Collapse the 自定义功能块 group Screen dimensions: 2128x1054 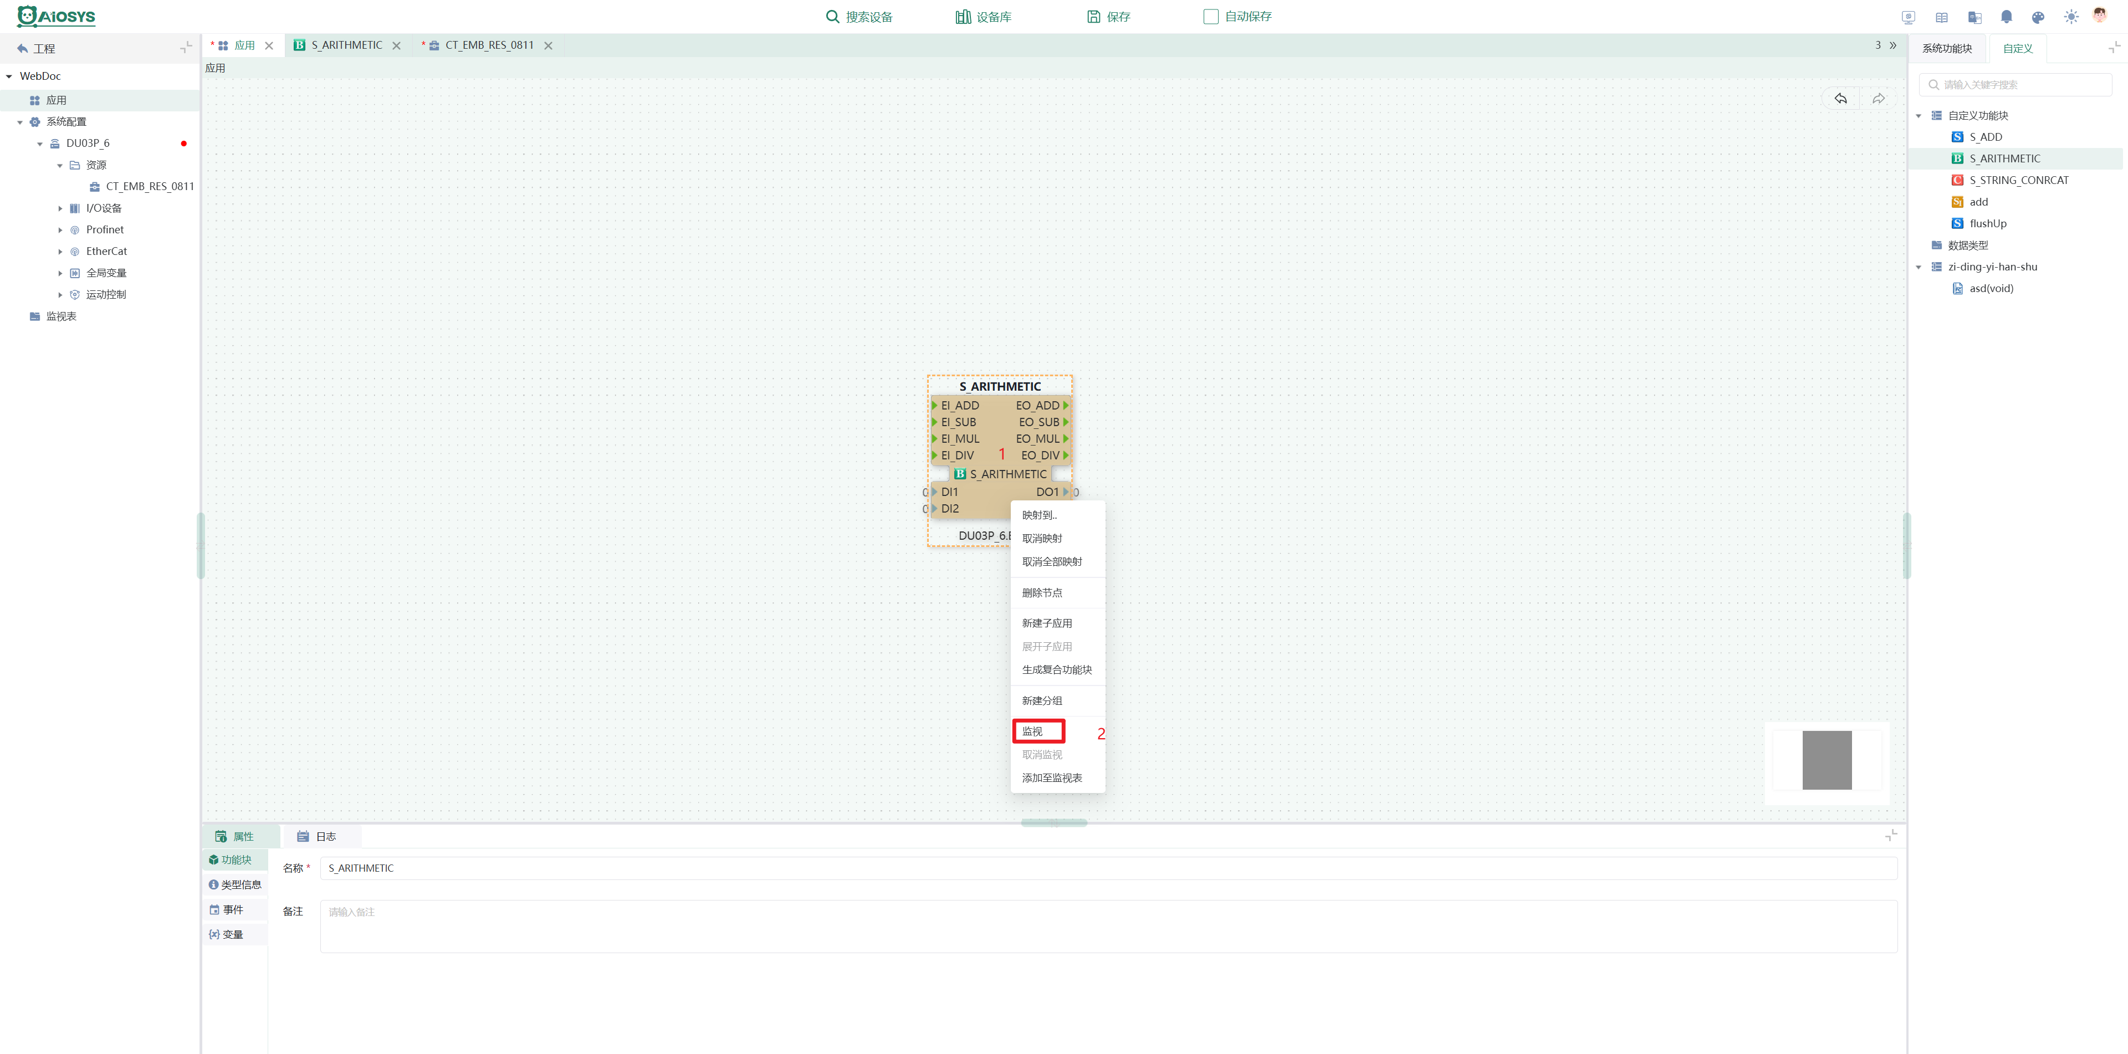click(x=1918, y=116)
